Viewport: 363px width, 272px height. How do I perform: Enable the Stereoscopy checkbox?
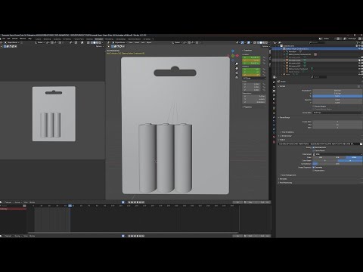(280, 136)
